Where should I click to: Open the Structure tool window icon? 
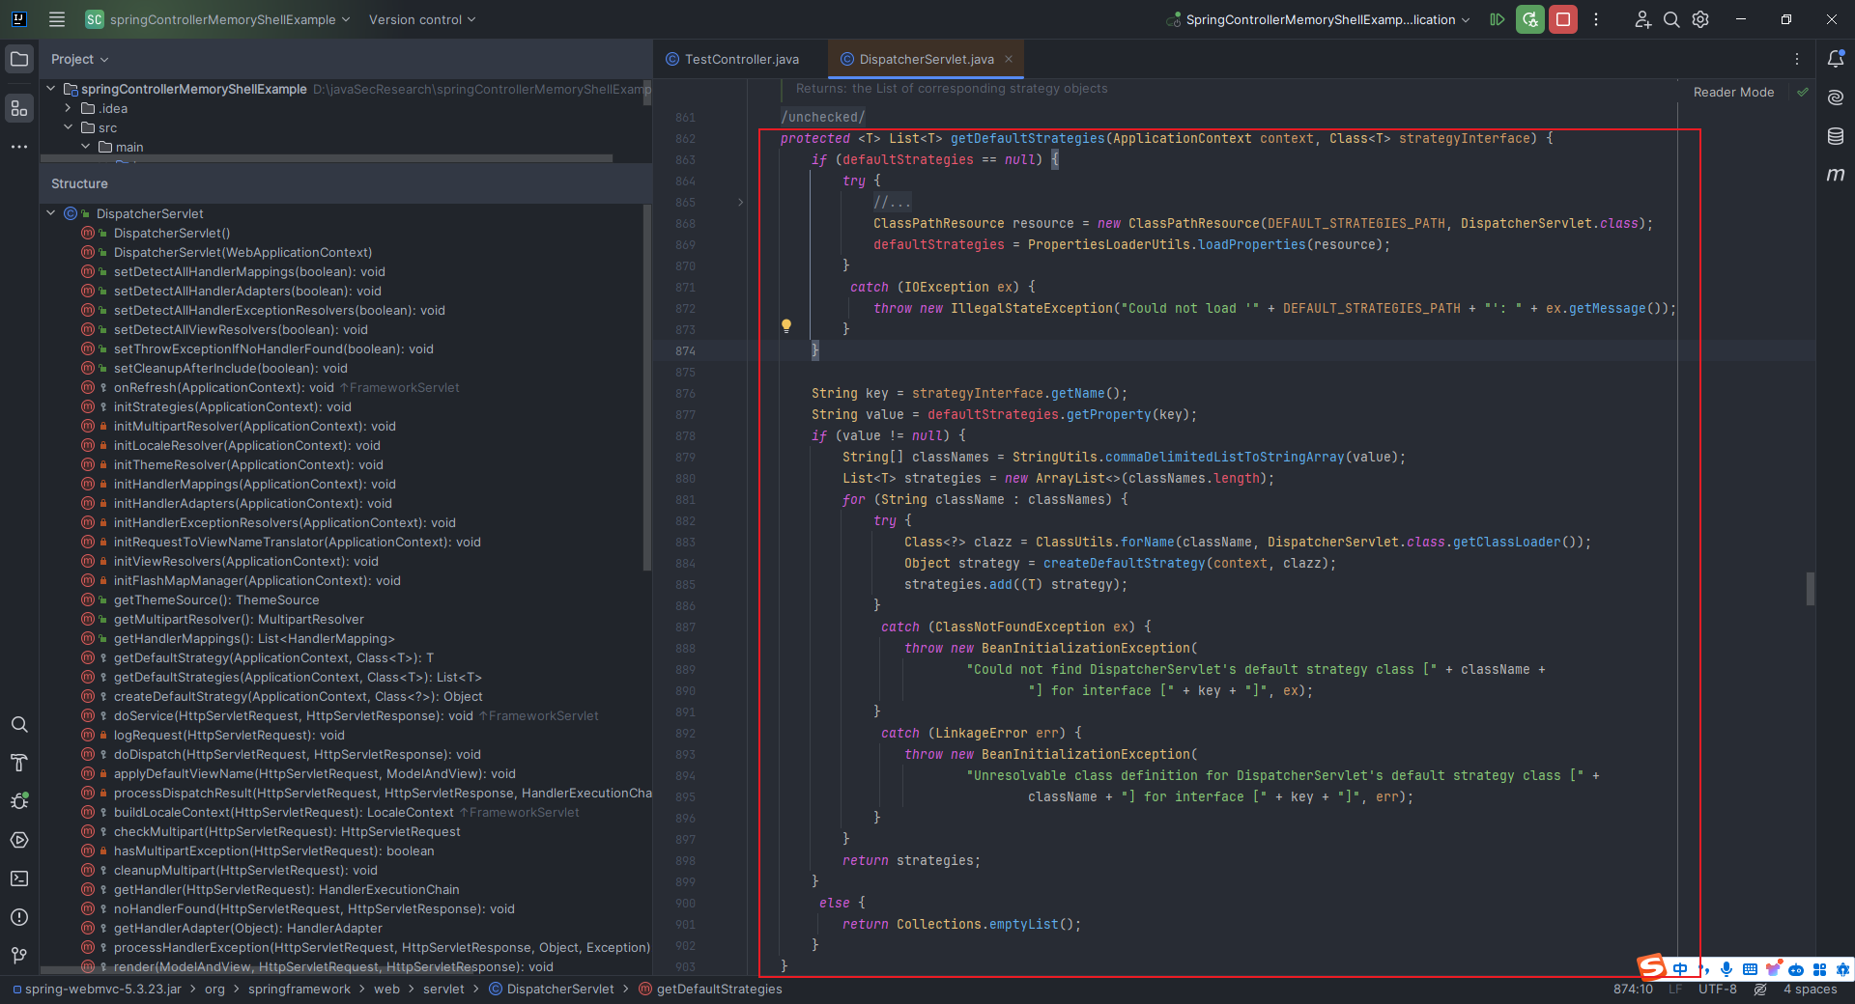click(19, 108)
